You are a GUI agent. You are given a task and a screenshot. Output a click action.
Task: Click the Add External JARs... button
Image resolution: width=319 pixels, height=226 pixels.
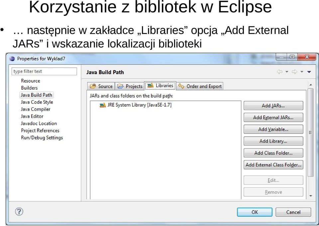pyautogui.click(x=273, y=117)
